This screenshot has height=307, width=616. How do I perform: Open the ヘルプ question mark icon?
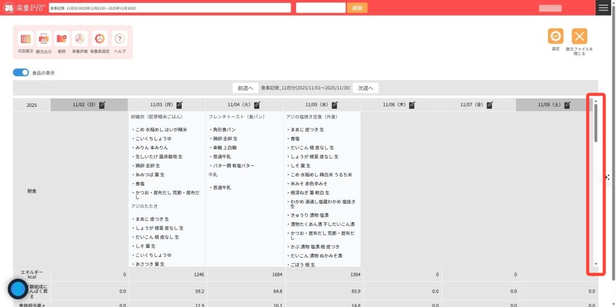click(120, 39)
